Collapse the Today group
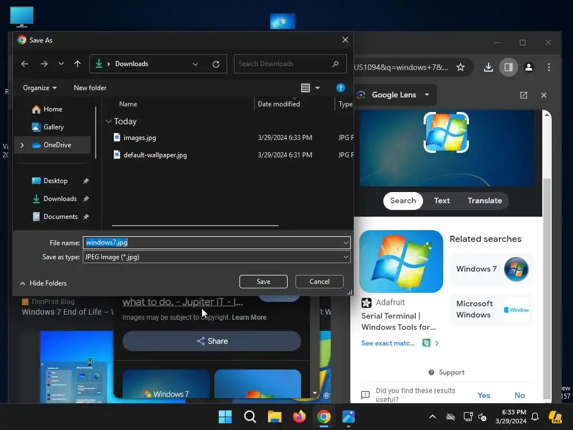The height and width of the screenshot is (430, 573). [109, 121]
